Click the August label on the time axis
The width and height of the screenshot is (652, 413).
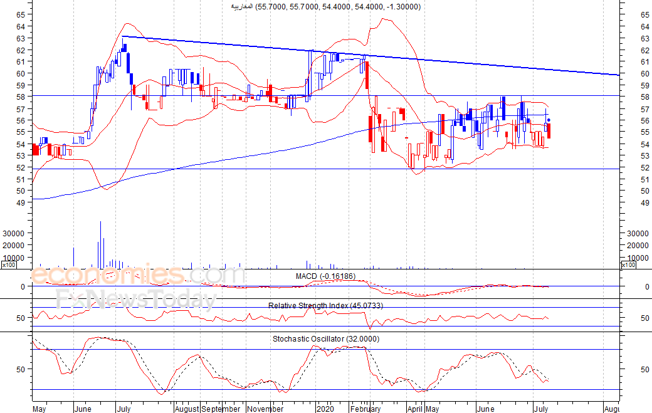point(187,409)
